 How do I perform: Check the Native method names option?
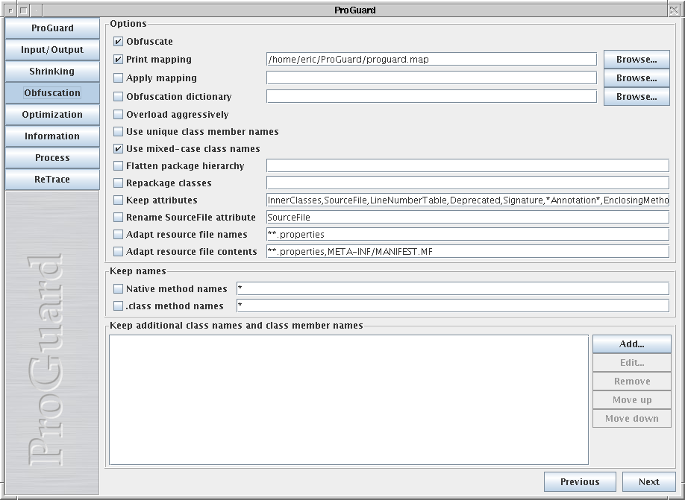tap(119, 289)
